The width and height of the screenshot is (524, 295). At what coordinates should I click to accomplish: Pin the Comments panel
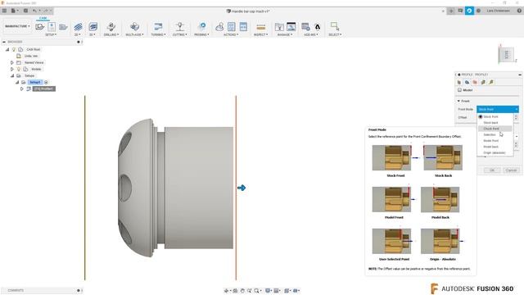click(79, 291)
